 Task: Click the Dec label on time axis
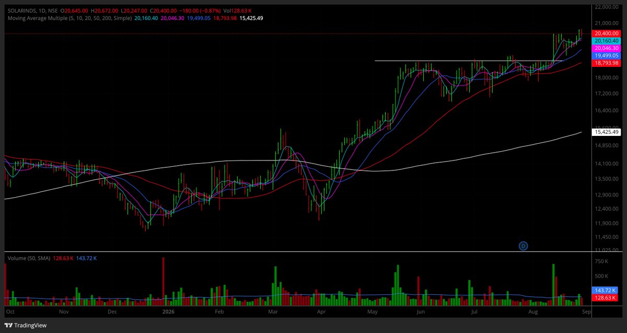tap(112, 312)
